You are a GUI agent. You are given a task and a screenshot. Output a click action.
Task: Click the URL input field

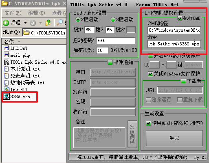coord(180,90)
